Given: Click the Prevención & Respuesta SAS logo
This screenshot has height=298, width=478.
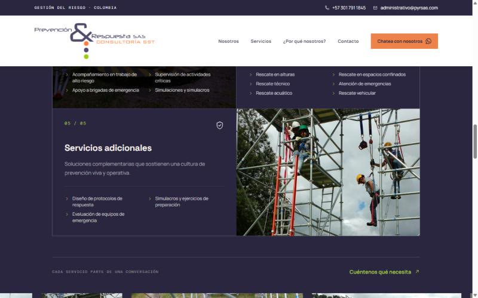Looking at the screenshot, I should (x=94, y=41).
